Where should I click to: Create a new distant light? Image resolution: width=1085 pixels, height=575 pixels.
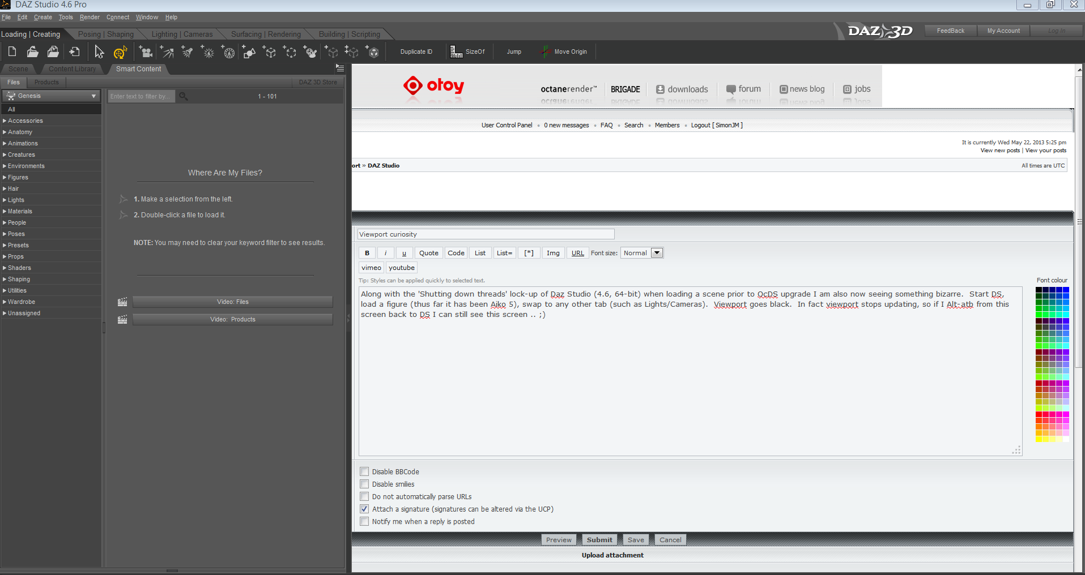[167, 53]
